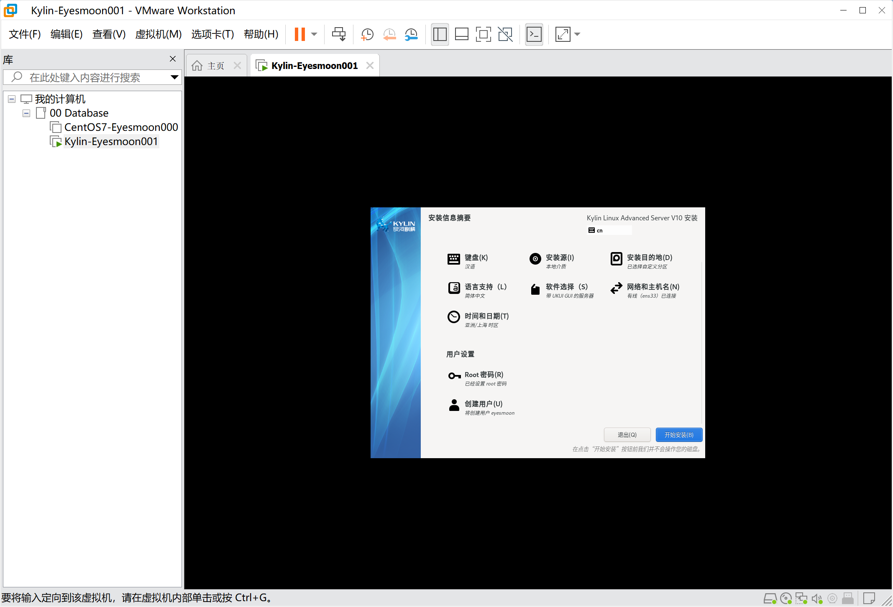Open the 帮助(H) menu
The width and height of the screenshot is (893, 607).
coord(261,34)
